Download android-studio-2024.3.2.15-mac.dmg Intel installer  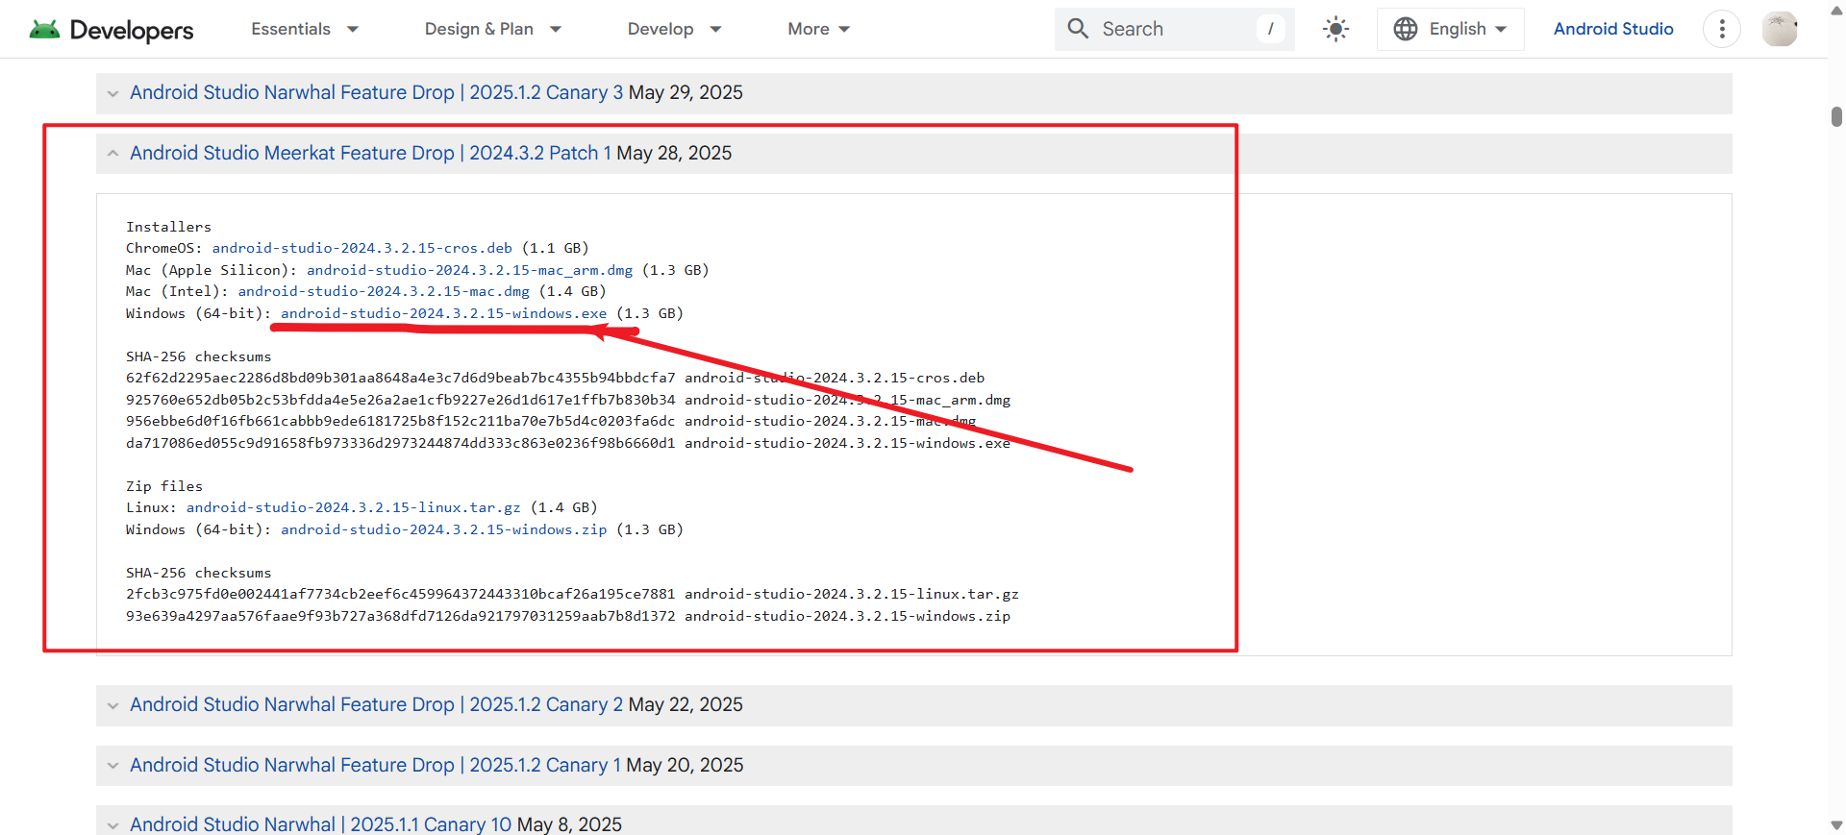384,291
